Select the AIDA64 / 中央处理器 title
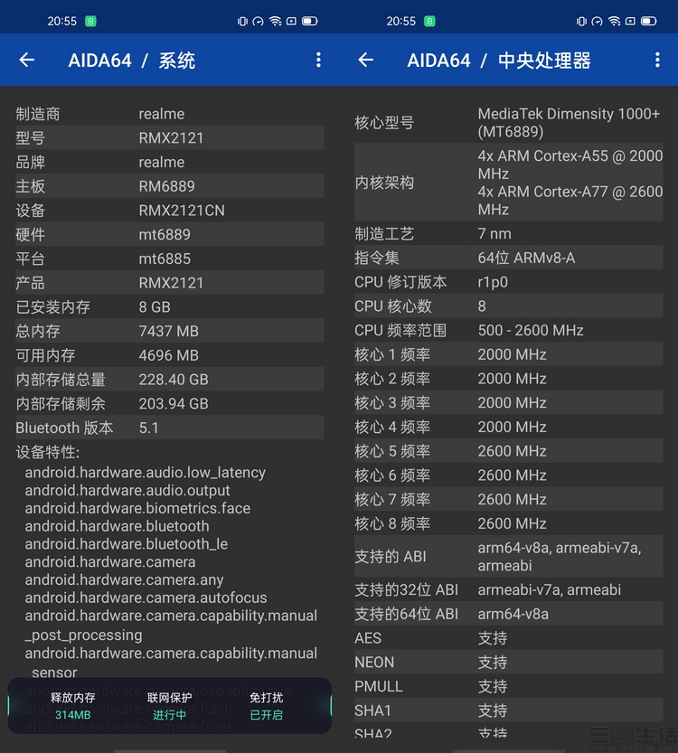This screenshot has height=753, width=678. 499,61
